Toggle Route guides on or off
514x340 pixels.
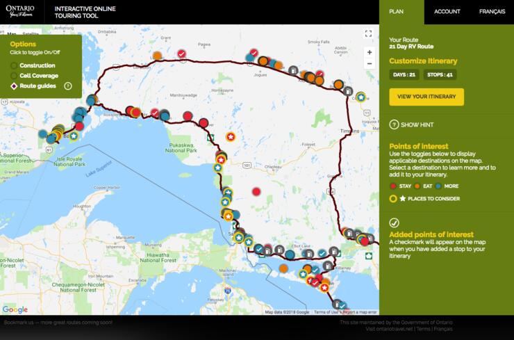coord(14,86)
